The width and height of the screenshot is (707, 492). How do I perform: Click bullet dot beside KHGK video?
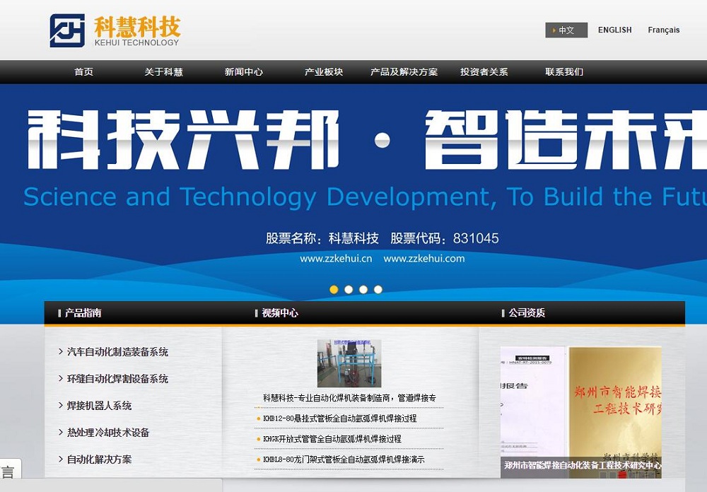(258, 439)
